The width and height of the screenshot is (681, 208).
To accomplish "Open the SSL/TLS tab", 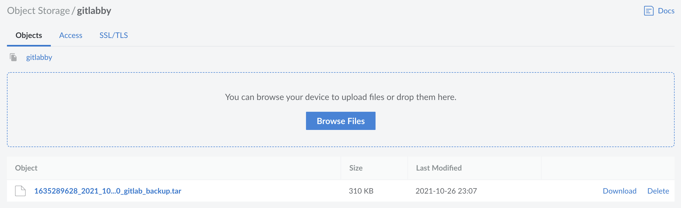I will [x=114, y=35].
